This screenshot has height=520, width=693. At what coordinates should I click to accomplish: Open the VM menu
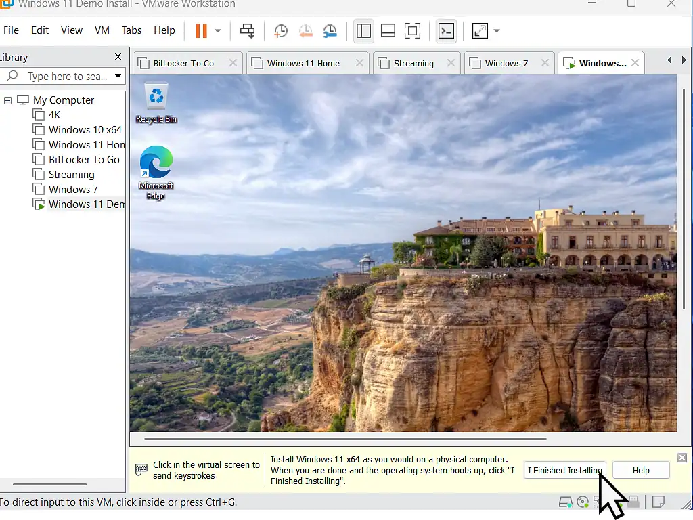102,30
